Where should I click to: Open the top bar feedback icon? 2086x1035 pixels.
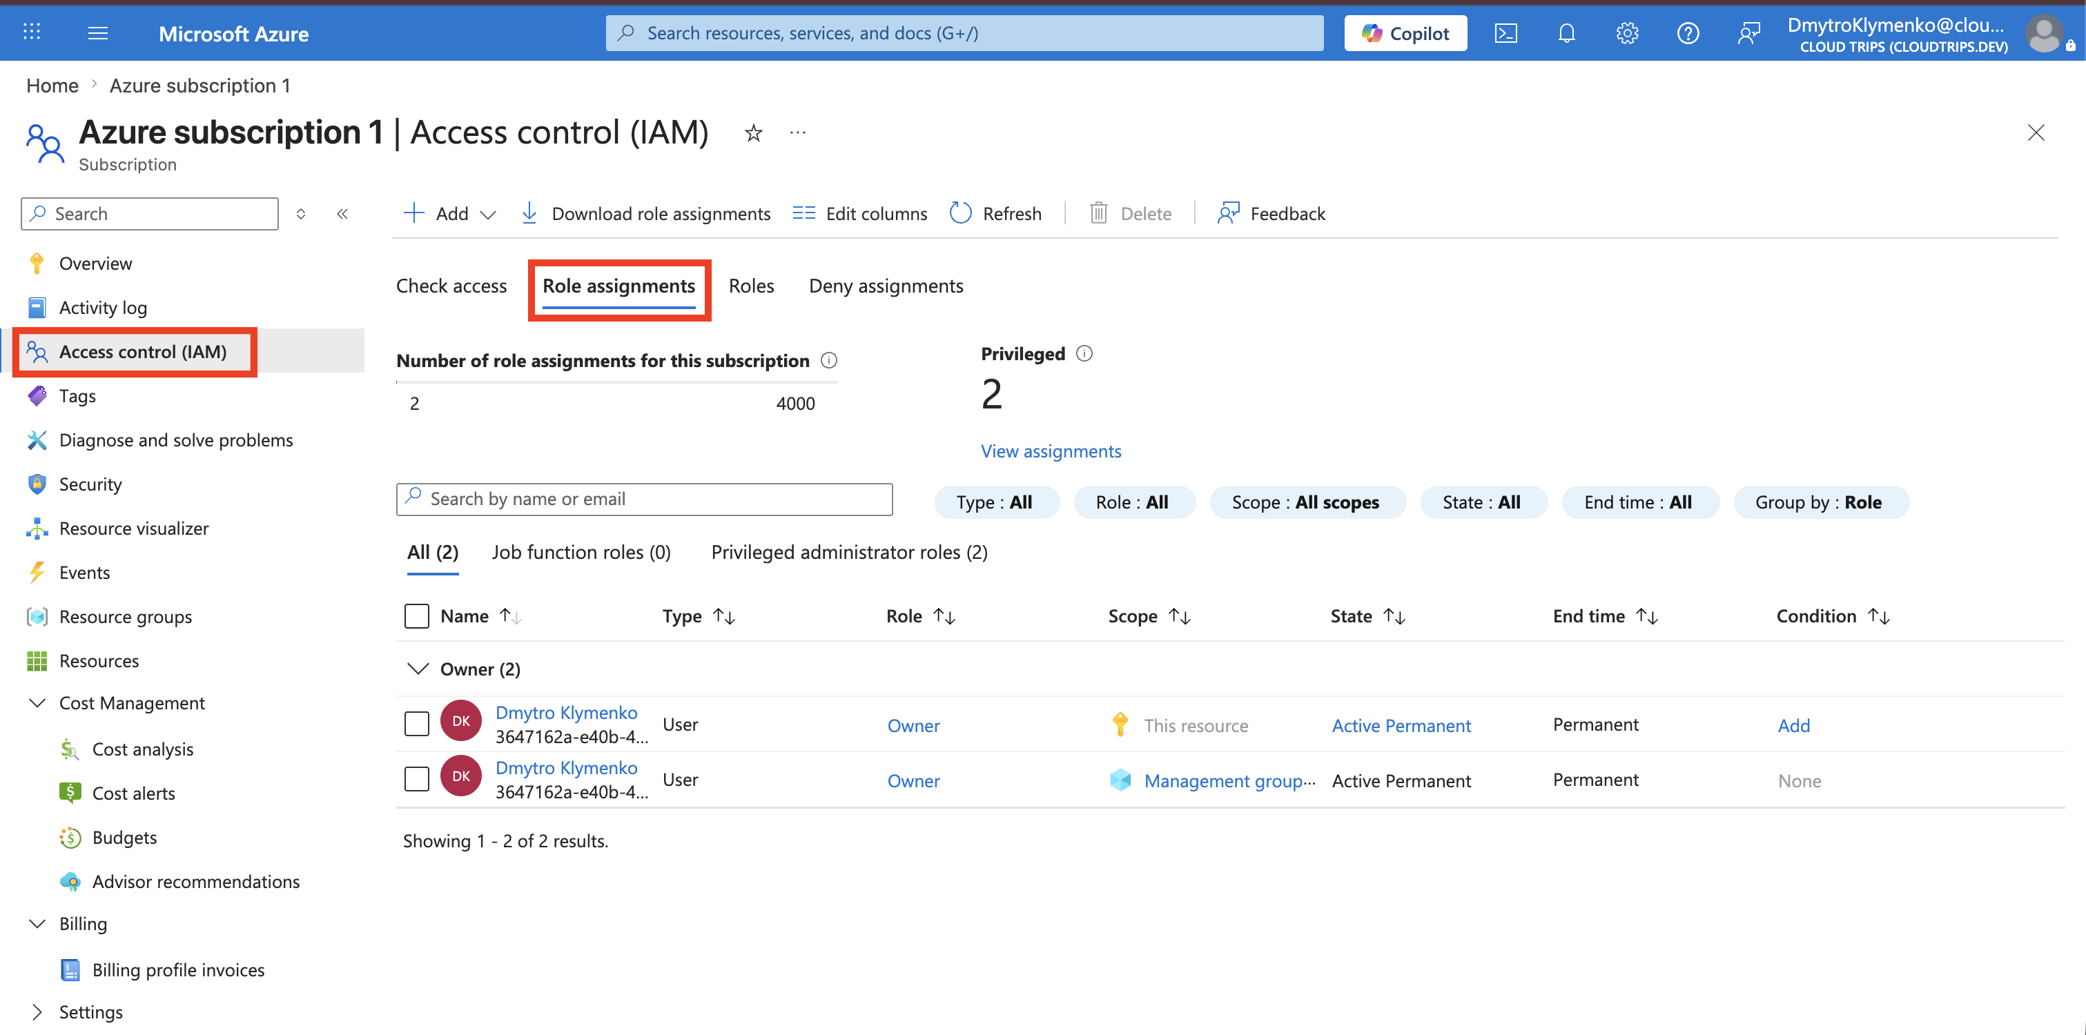[1748, 33]
